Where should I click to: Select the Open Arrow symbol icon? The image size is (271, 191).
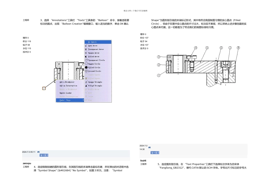pos(86,46)
